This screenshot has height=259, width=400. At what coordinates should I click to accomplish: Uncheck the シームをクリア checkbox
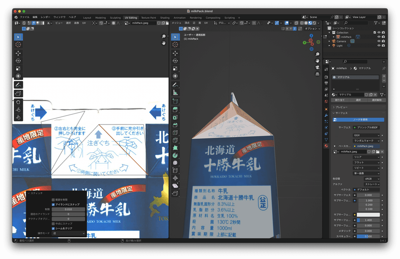tap(53, 228)
